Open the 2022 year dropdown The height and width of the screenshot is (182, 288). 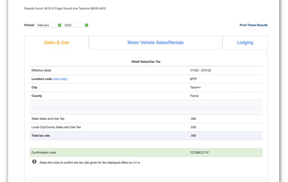click(76, 25)
